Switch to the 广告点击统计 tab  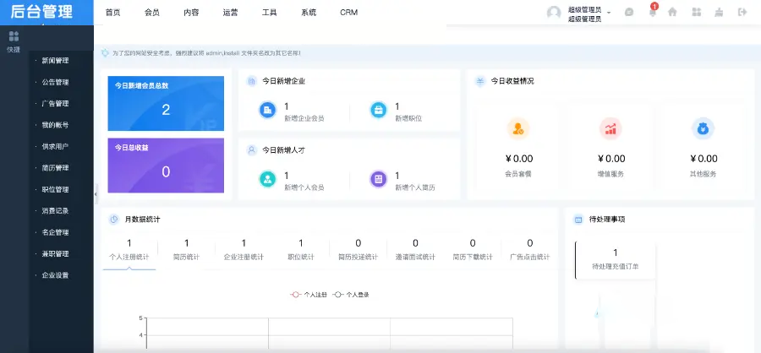click(x=529, y=250)
